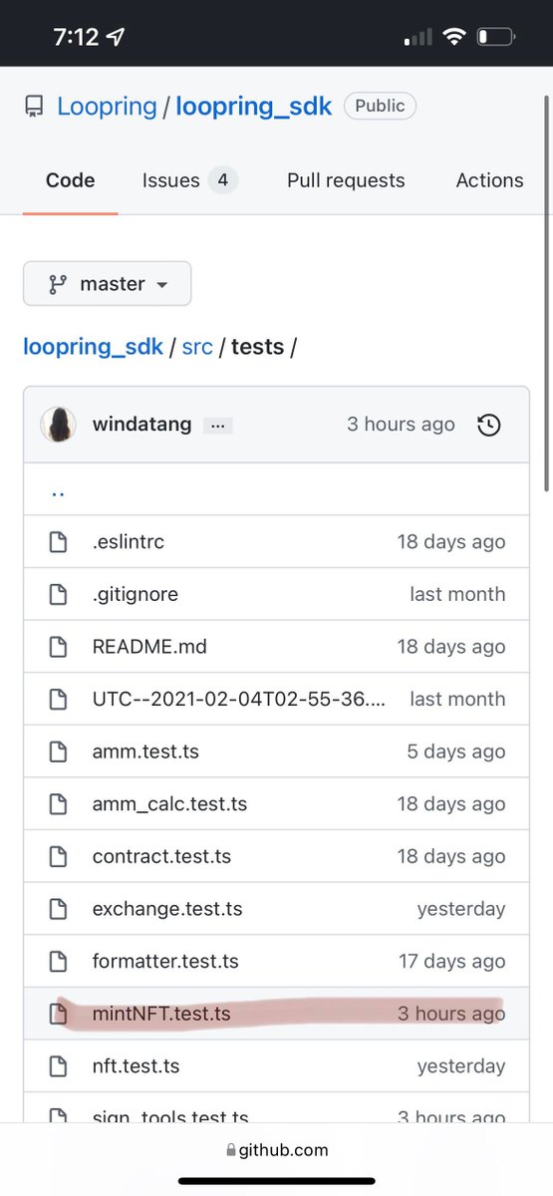Click 18 days ago beside contract.test.ts
The image size is (553, 1196).
[451, 856]
